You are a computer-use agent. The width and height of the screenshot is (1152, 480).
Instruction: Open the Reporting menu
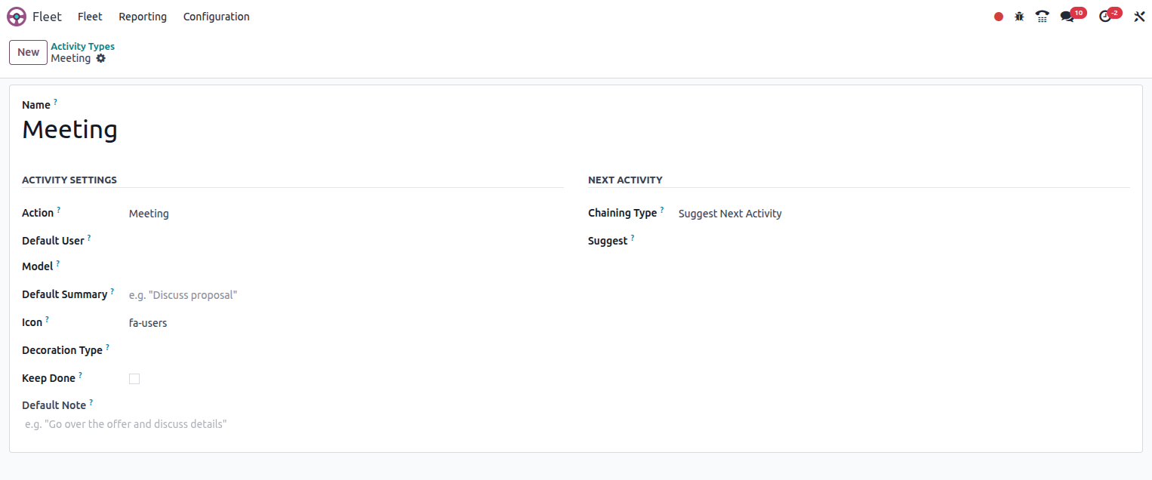(x=143, y=17)
